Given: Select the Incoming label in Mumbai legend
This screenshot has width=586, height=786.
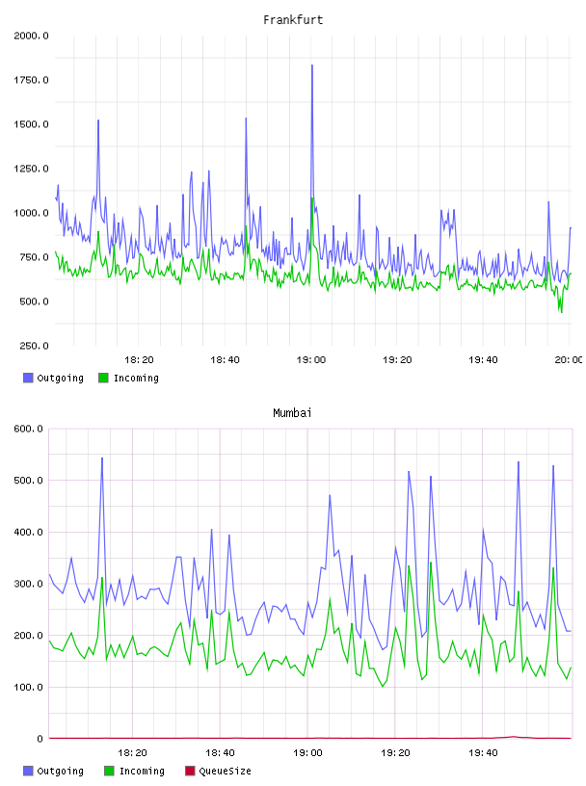Looking at the screenshot, I should coord(142,771).
